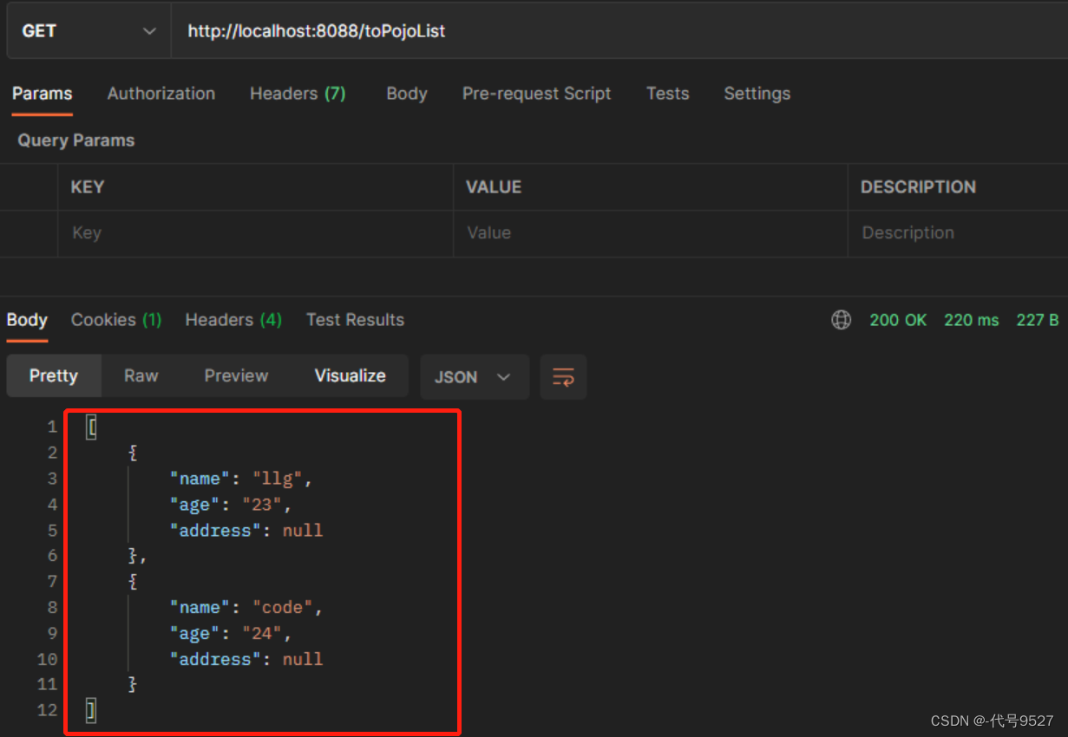
Task: Click the Value input cell
Action: pyautogui.click(x=650, y=233)
